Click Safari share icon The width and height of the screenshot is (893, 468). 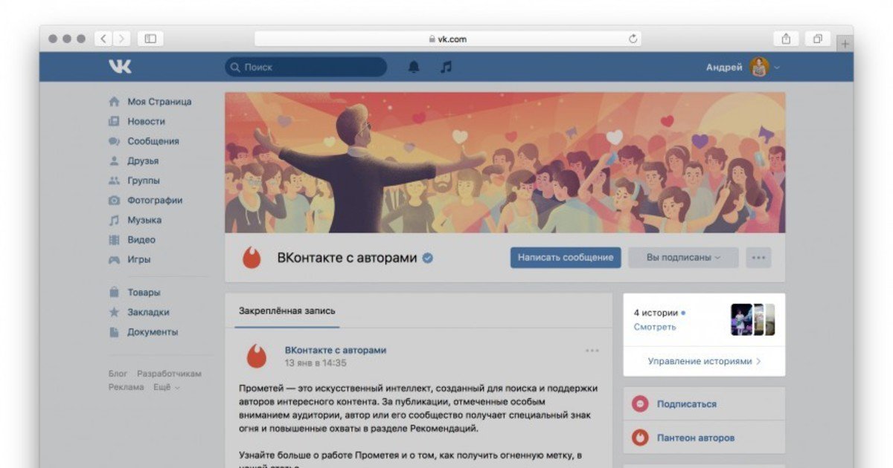786,39
